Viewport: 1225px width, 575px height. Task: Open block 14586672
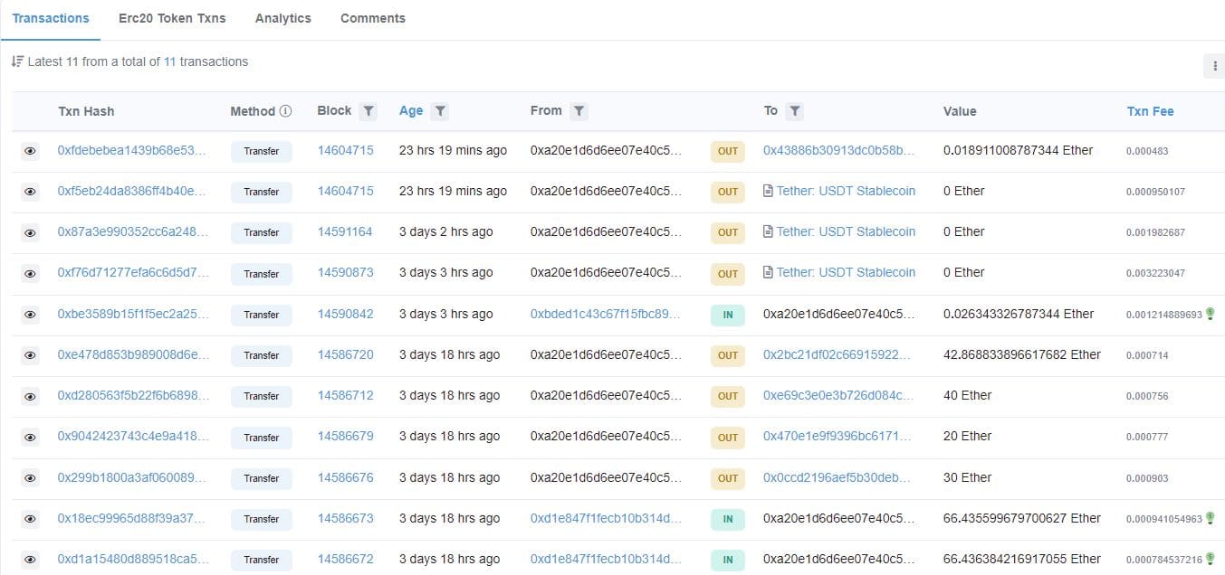click(x=345, y=559)
